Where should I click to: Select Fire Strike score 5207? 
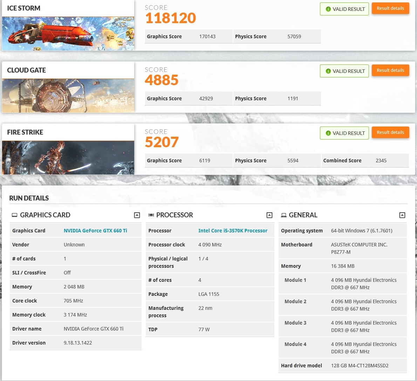coord(162,142)
